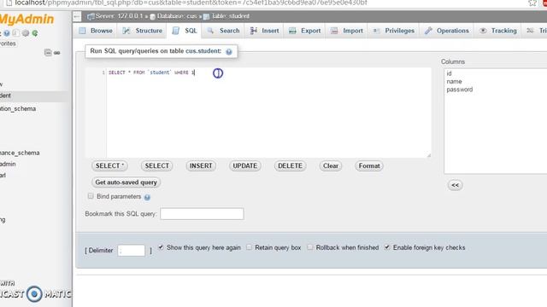This screenshot has height=307, width=547.
Task: Open the grey settings icon in sidebar
Action: click(26, 33)
